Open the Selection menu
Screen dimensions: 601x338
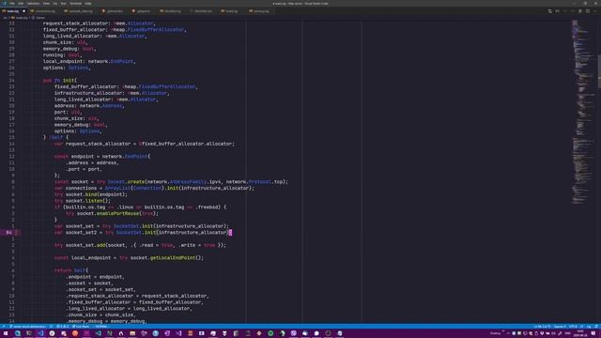coord(33,4)
